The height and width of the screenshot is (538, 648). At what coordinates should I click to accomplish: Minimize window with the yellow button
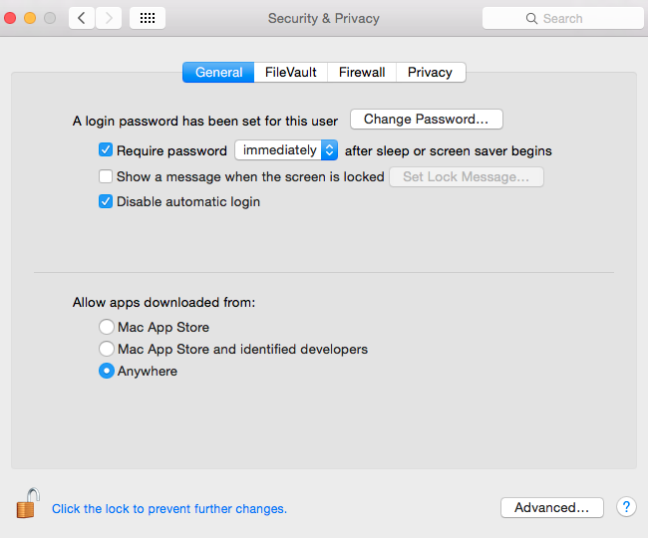[30, 18]
